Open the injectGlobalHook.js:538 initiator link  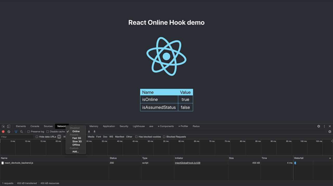(x=188, y=163)
